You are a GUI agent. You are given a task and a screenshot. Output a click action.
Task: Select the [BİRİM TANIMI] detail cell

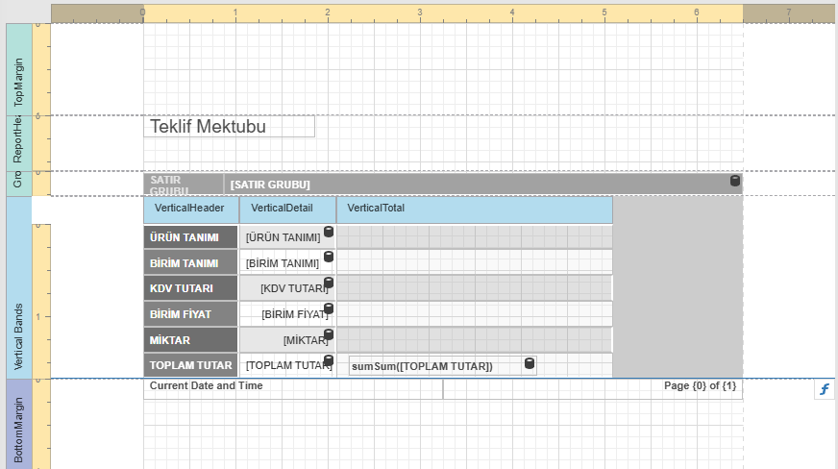point(287,262)
